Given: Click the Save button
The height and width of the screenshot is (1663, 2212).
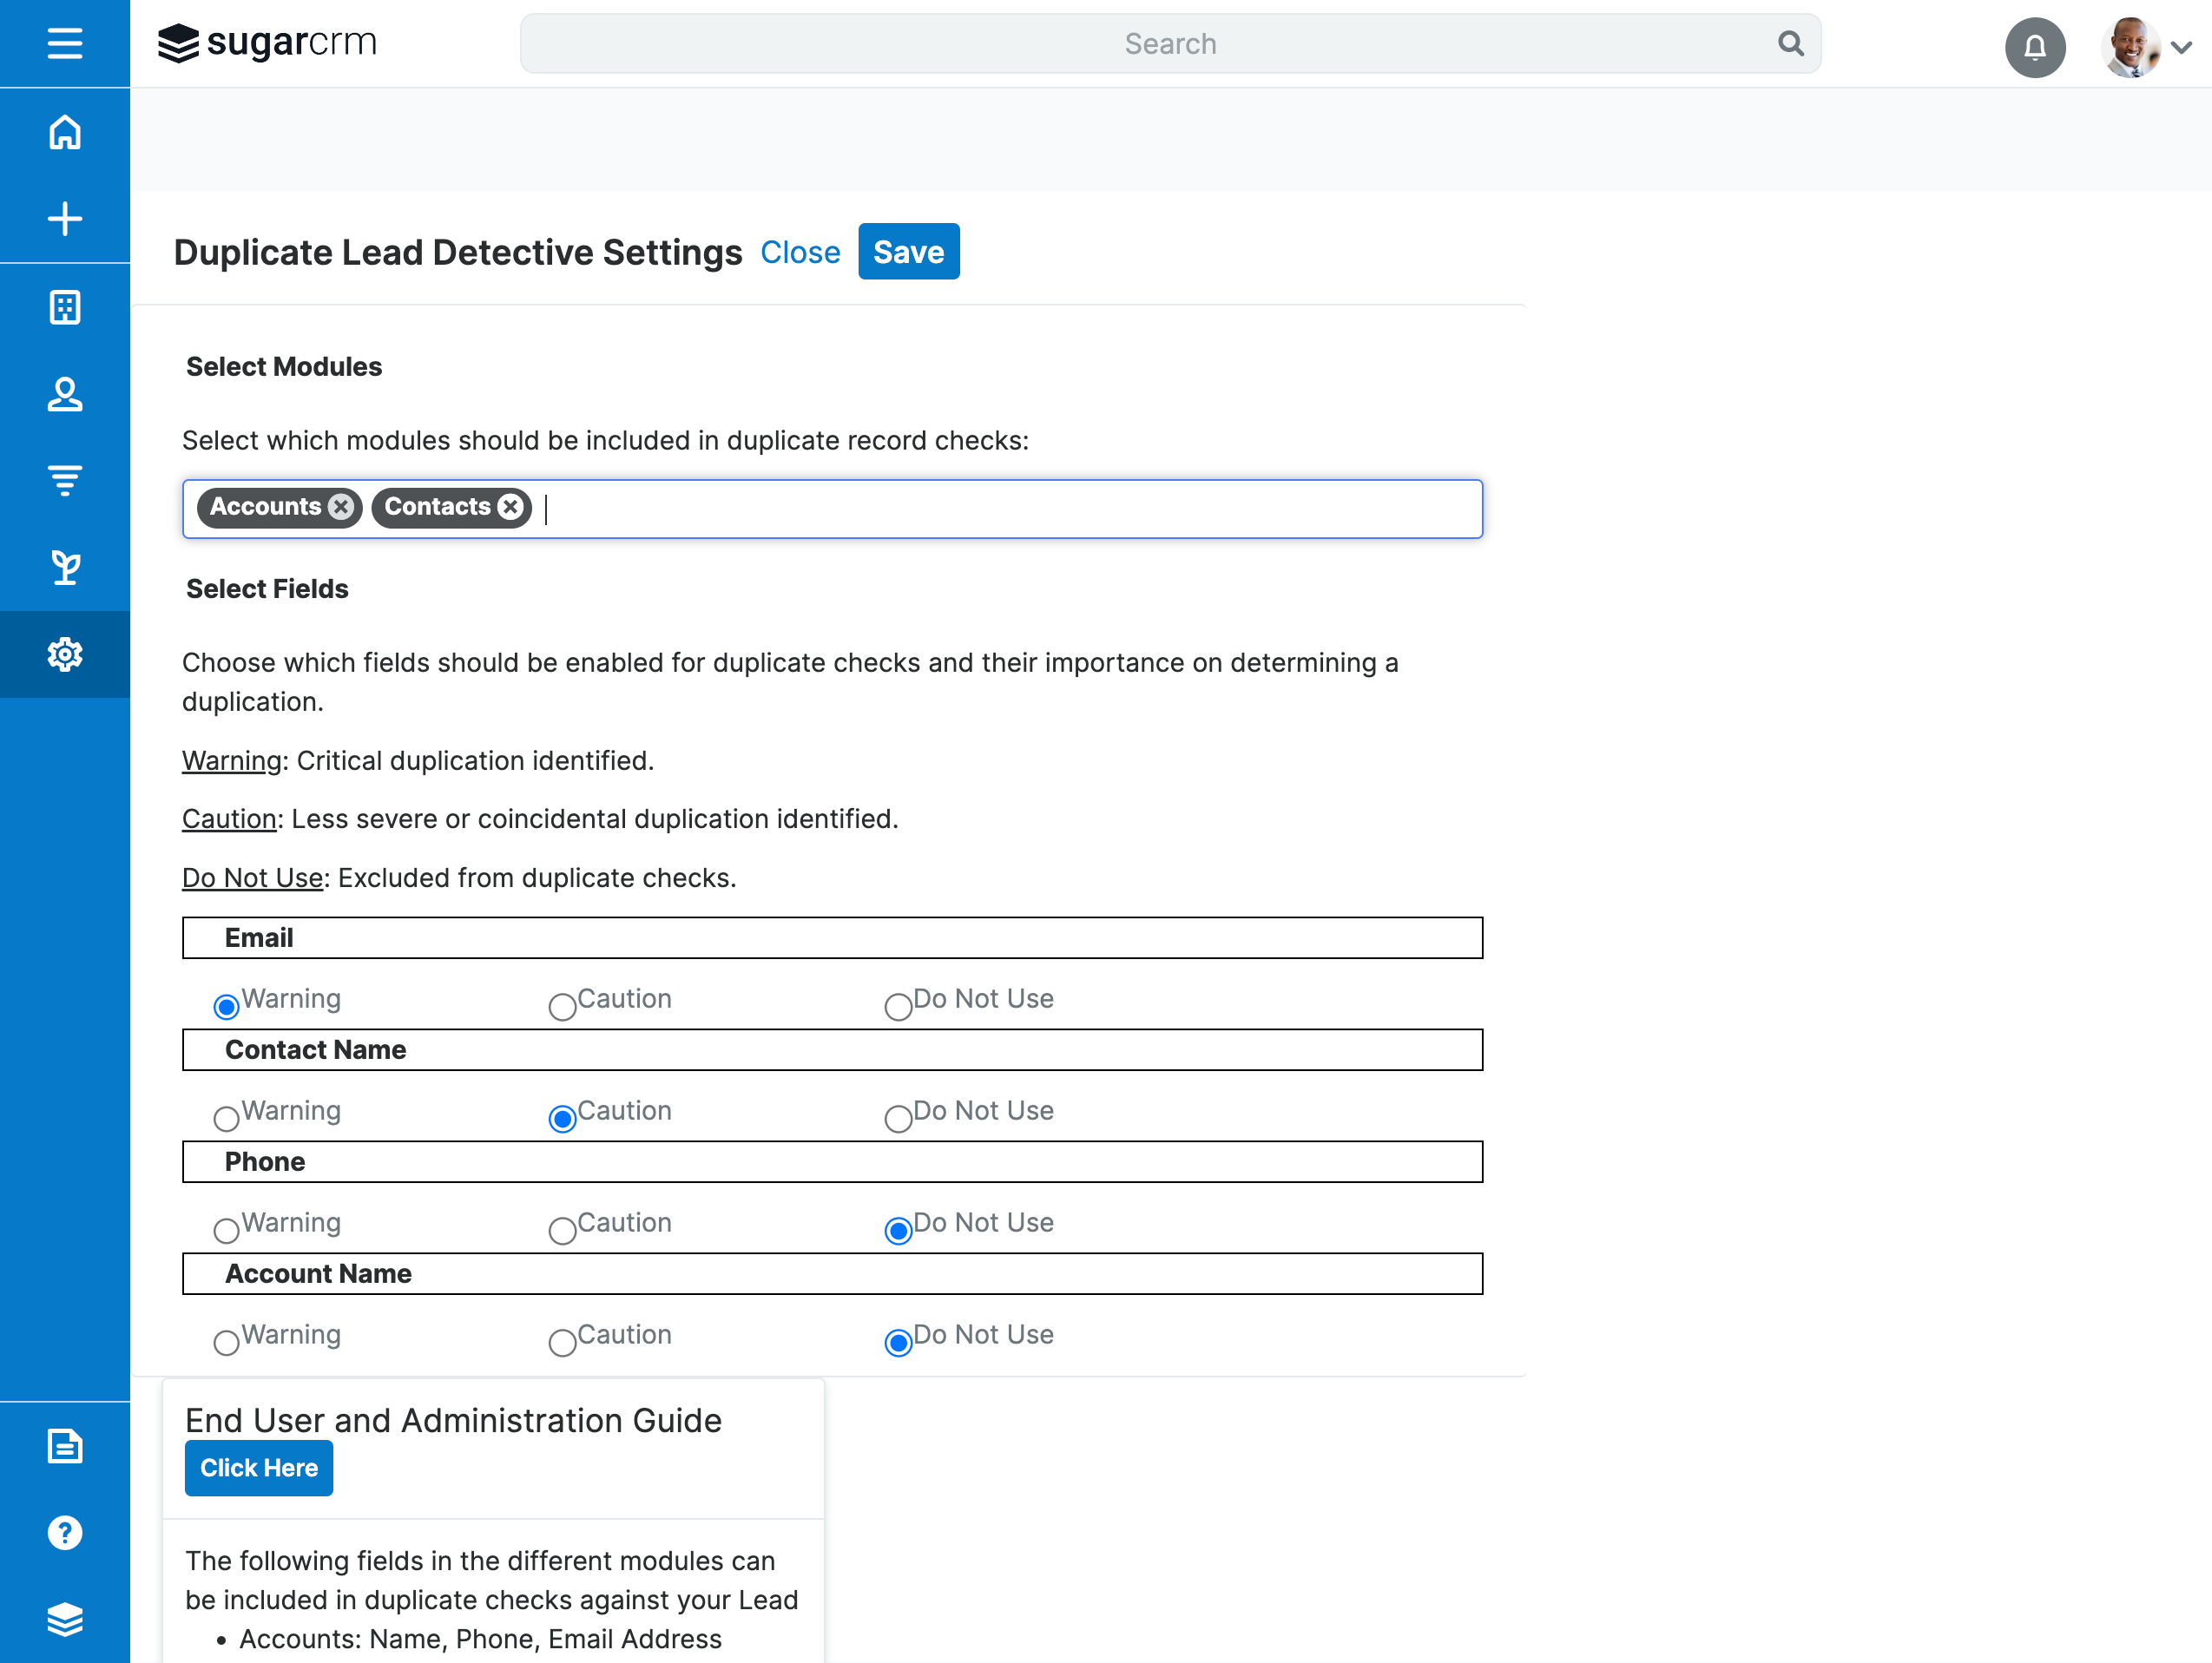Looking at the screenshot, I should 908,252.
